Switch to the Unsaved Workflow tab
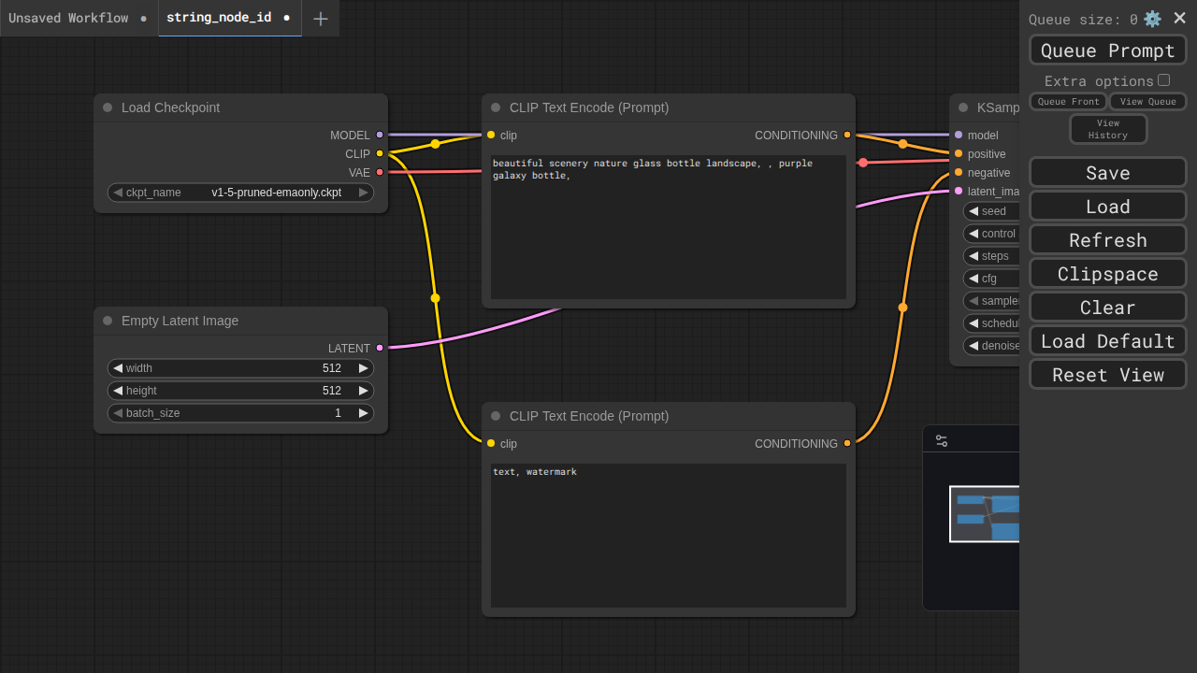 (68, 18)
